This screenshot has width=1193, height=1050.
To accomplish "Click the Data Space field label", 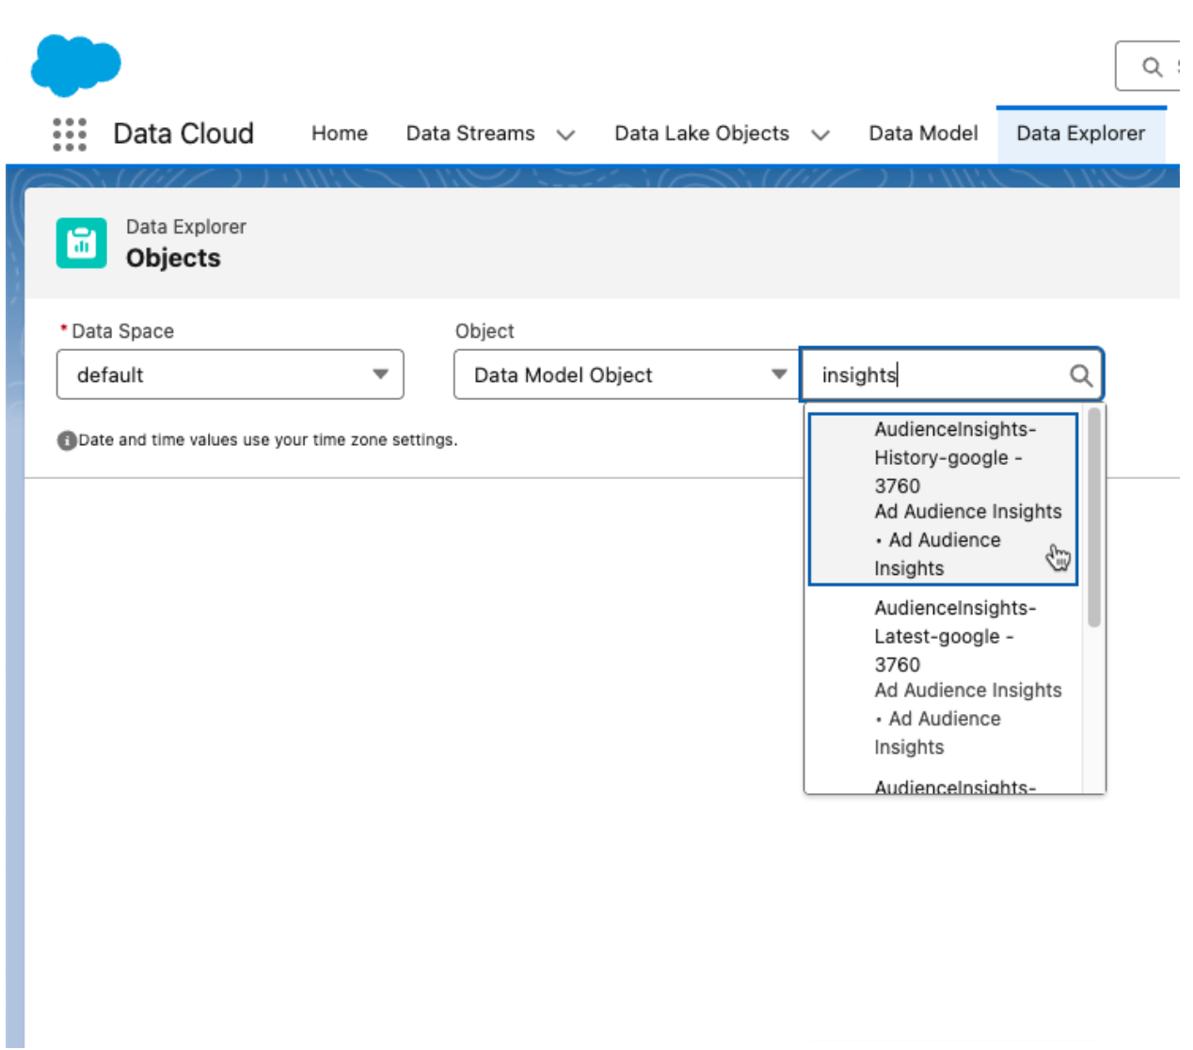I will 122,331.
